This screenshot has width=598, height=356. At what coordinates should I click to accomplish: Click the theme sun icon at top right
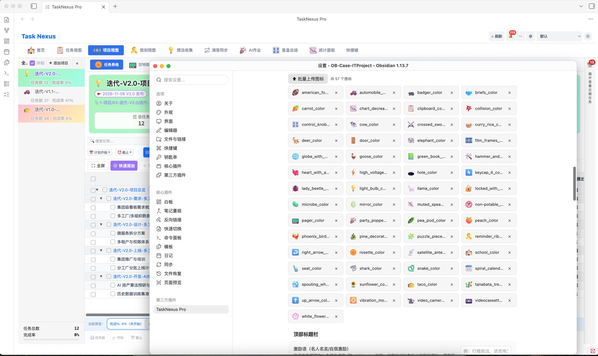[588, 36]
